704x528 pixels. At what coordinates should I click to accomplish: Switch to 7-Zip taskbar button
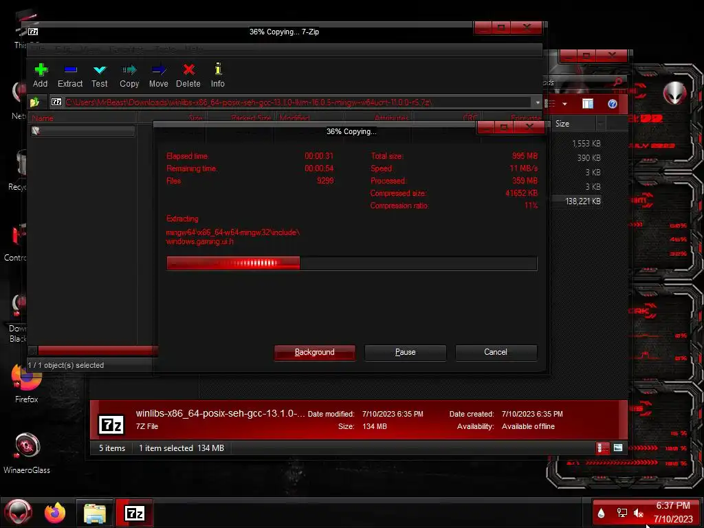[135, 513]
